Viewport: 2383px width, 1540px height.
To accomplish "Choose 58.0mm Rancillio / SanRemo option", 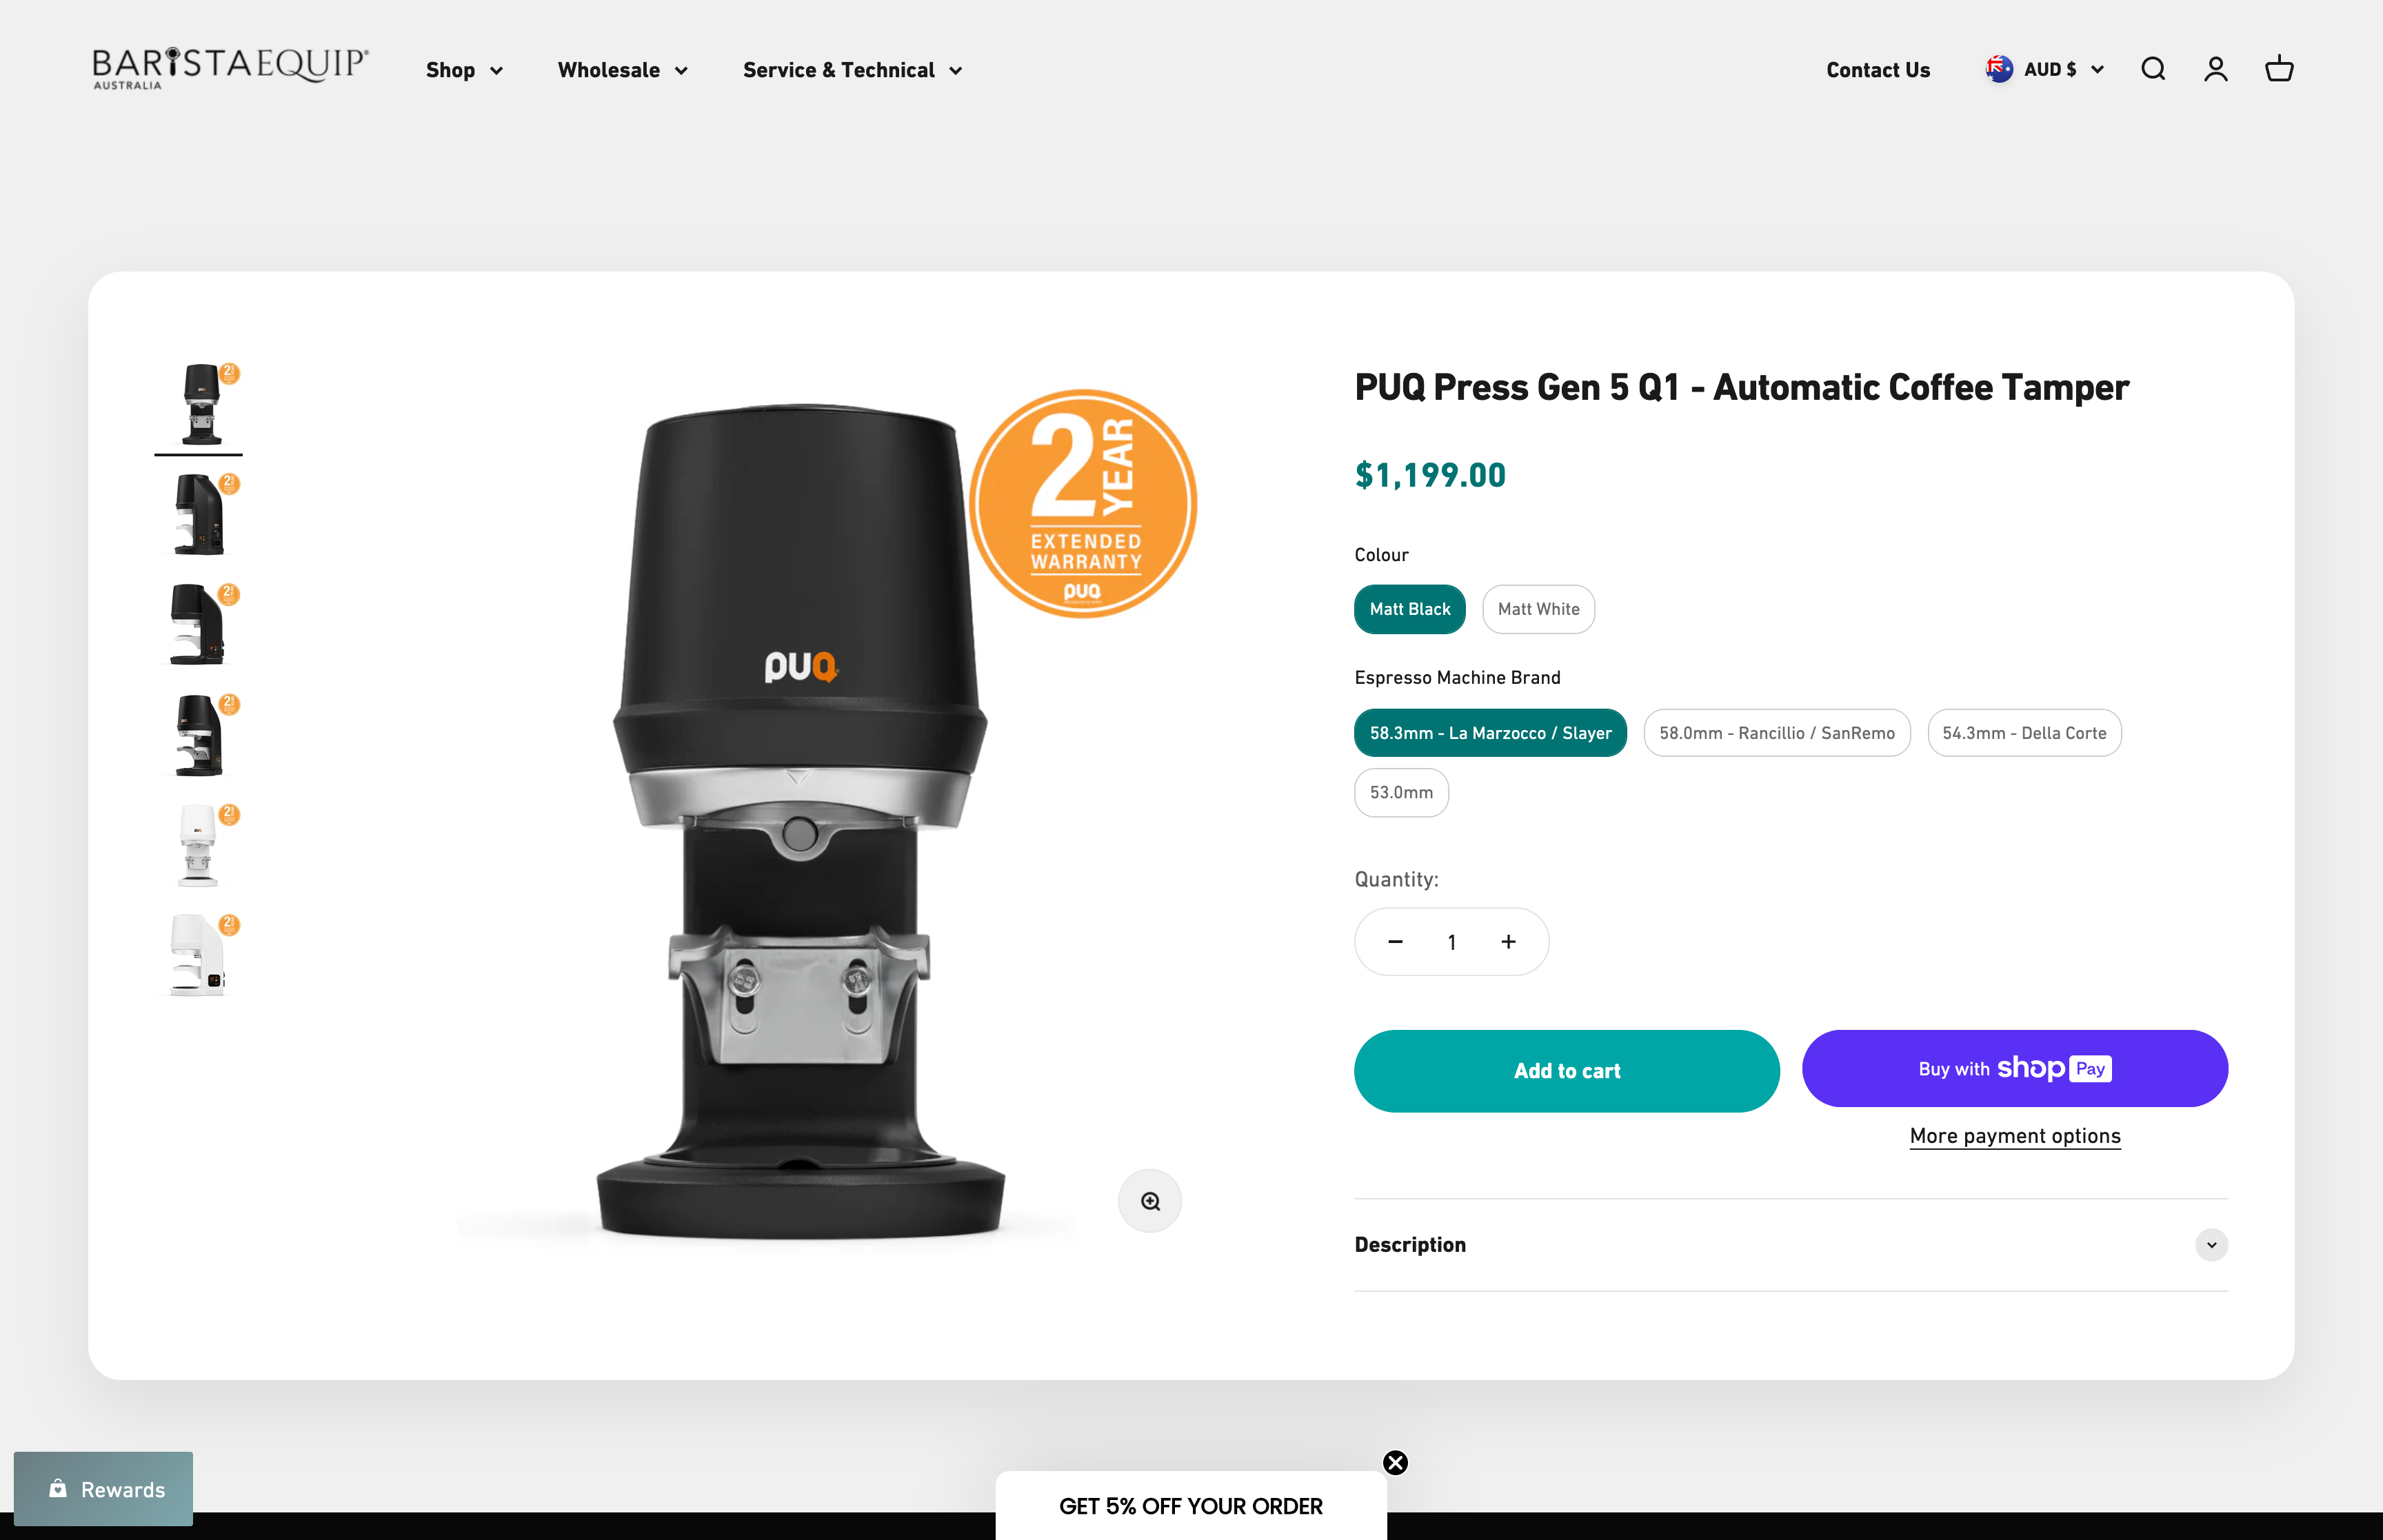I will click(1776, 733).
